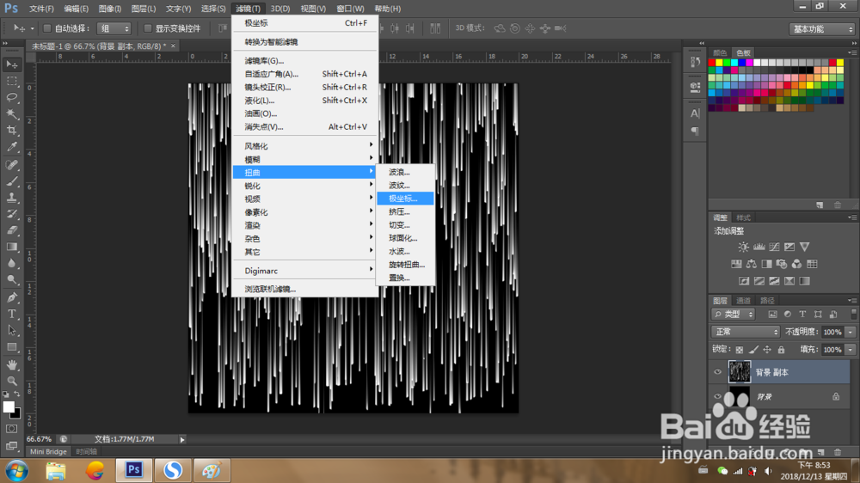This screenshot has width=860, height=483.
Task: Choose 极坐标... from the 扭曲 submenu
Action: [x=405, y=199]
